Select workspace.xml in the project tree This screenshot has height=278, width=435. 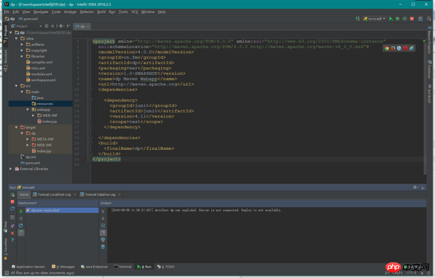tap(43, 80)
